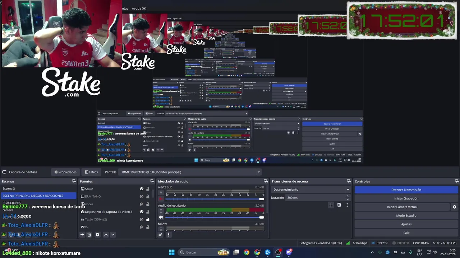
Task: Click Iniciar Cámara Virtual button
Action: pyautogui.click(x=402, y=207)
